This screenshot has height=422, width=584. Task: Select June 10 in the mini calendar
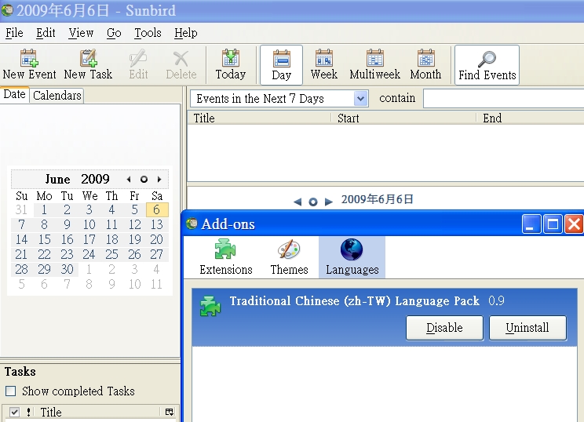coord(89,224)
